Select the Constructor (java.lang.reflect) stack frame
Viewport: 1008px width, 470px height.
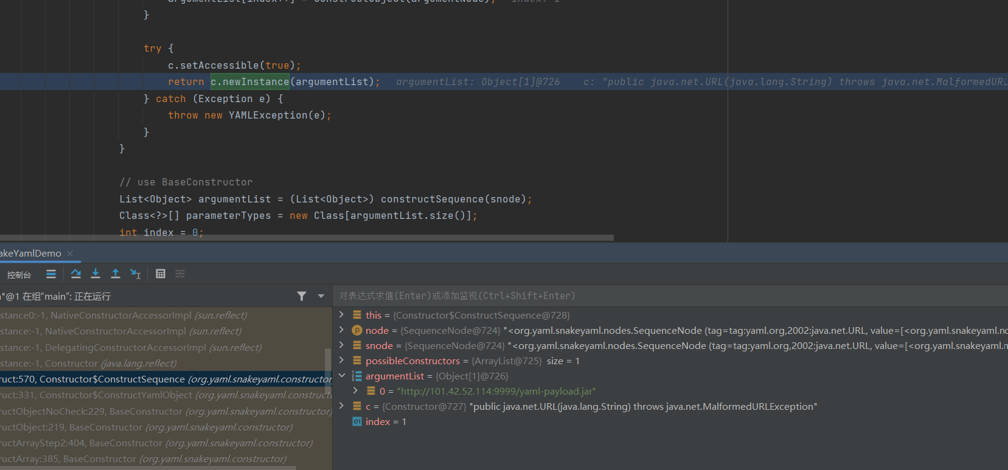pyautogui.click(x=165, y=363)
